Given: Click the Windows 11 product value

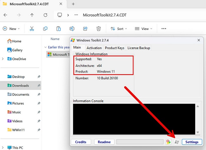Looking at the screenshot, I should (106, 71).
